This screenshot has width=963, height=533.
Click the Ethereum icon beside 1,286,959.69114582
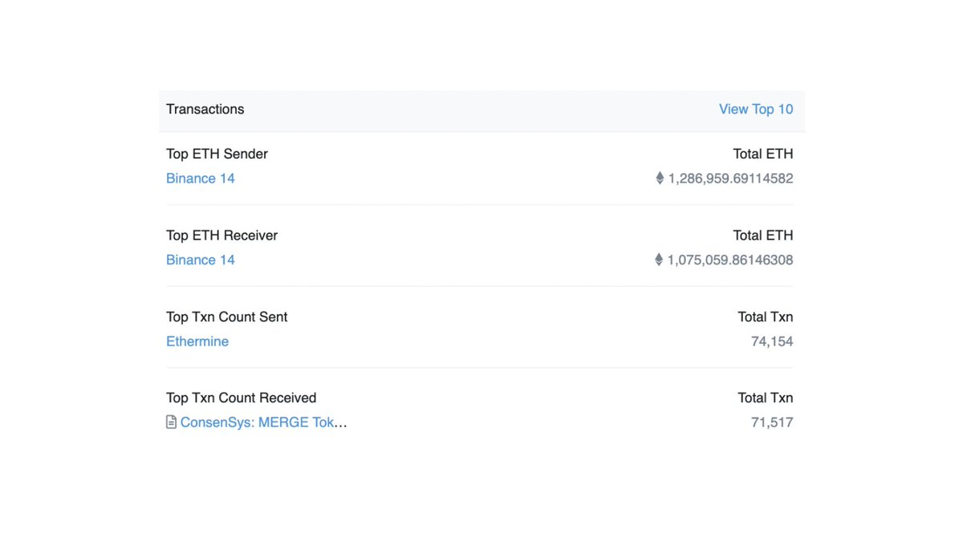[660, 178]
